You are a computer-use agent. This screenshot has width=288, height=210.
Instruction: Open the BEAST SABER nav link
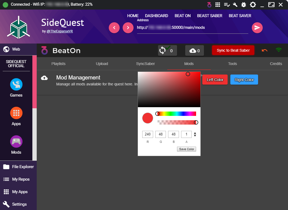pos(210,16)
